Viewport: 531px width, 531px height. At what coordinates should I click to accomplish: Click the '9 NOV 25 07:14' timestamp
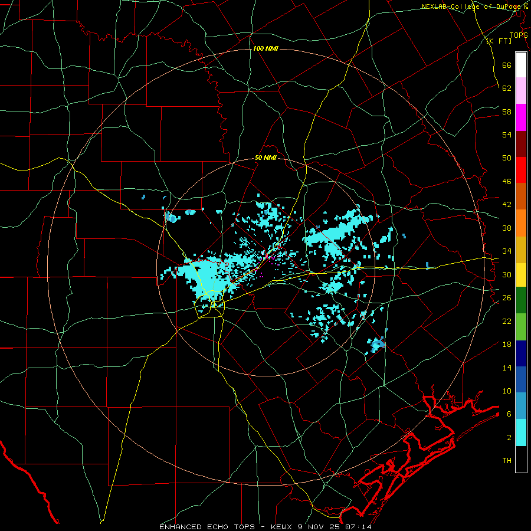point(335,527)
